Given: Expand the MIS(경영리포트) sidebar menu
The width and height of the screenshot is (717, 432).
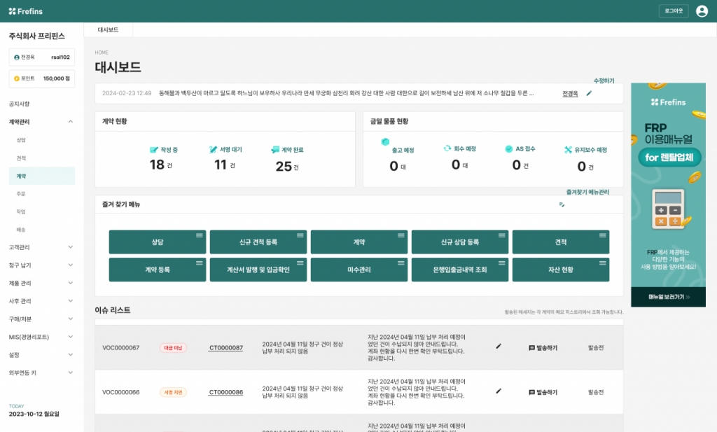Looking at the screenshot, I should coord(70,337).
